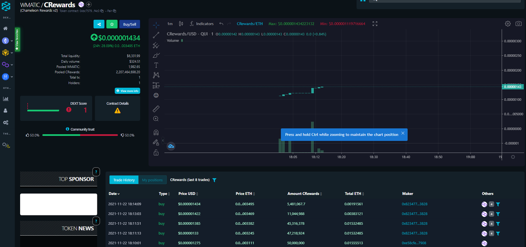The height and width of the screenshot is (247, 526).
Task: Take a chart snapshot with camera icon
Action: pos(518,24)
